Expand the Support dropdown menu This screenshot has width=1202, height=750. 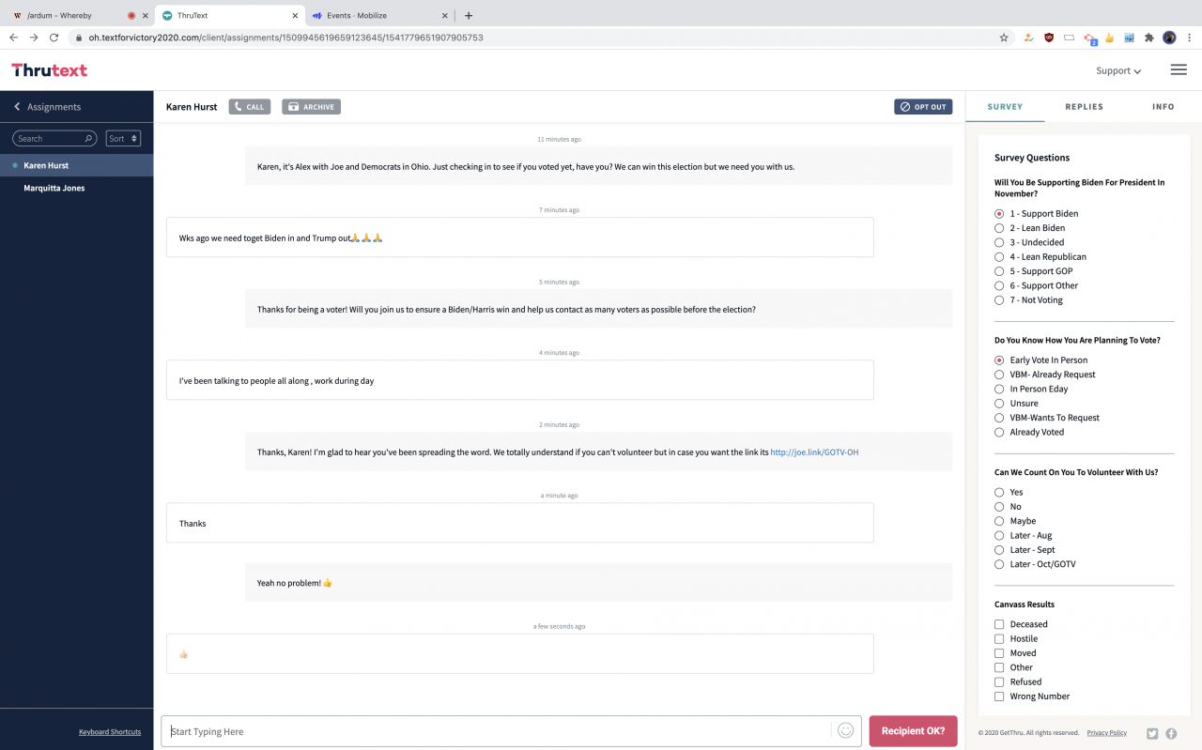[1118, 70]
